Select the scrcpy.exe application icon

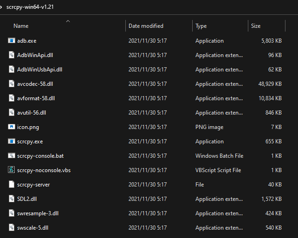12,142
